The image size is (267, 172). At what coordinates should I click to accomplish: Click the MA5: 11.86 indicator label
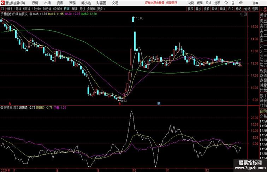click(x=40, y=14)
